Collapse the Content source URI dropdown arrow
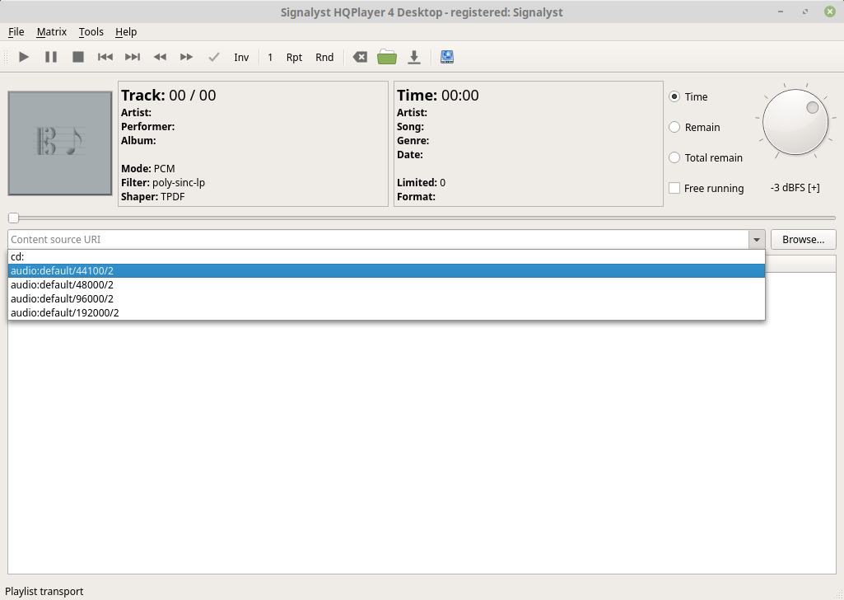This screenshot has width=844, height=600. (x=756, y=240)
